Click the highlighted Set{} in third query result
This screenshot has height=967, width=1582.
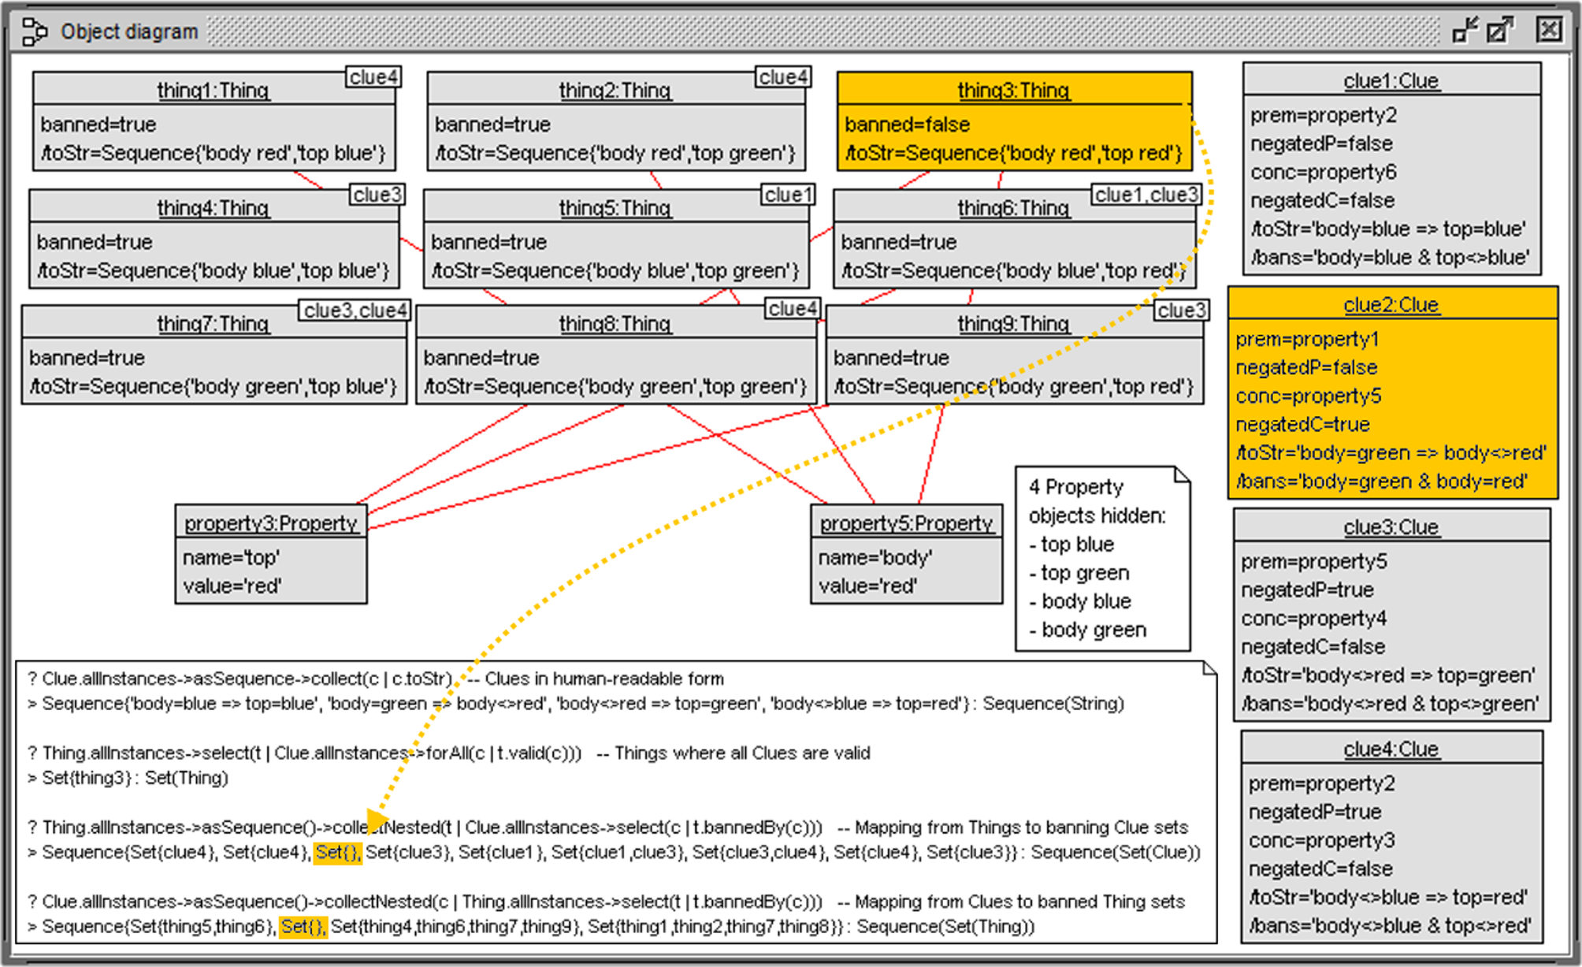pos(337,852)
